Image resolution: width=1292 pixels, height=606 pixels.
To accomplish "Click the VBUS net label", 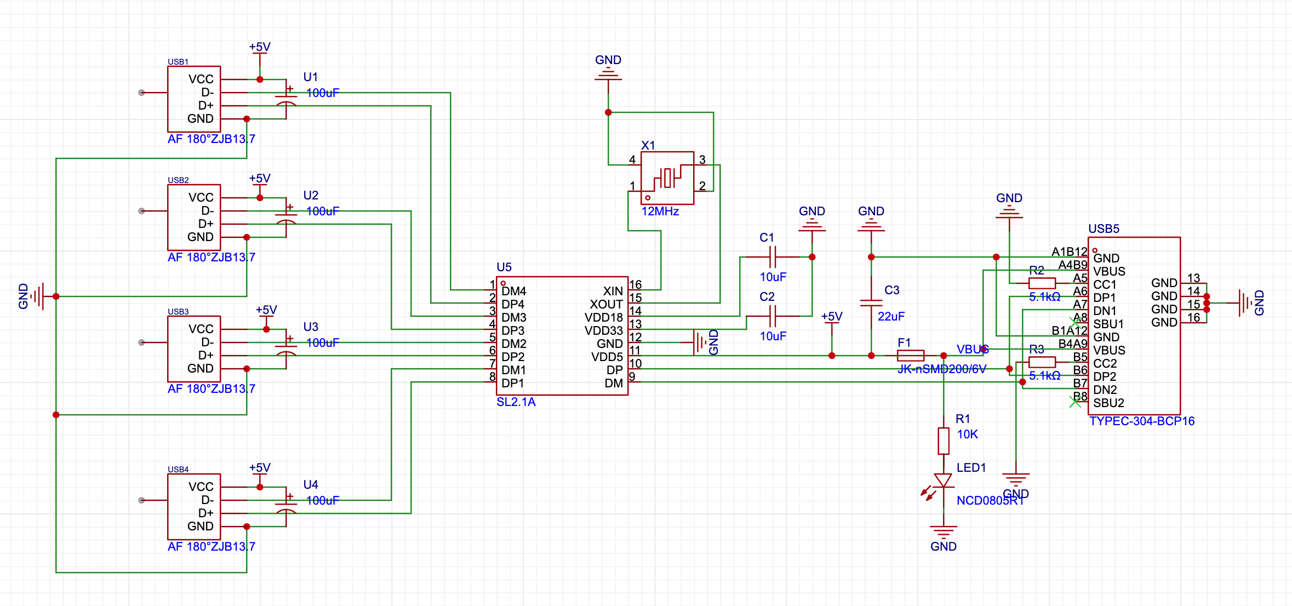I will point(973,349).
